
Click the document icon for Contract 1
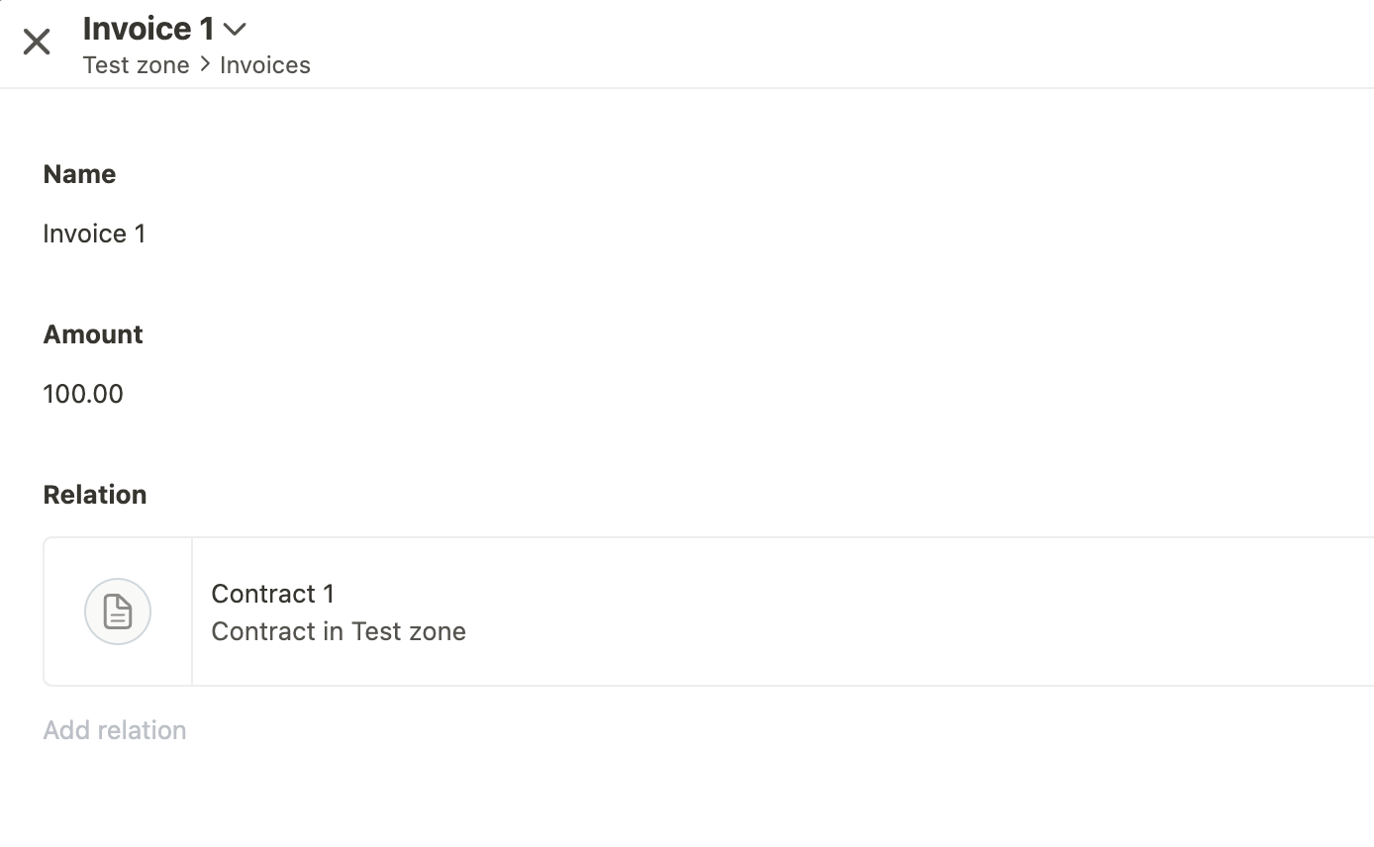[118, 612]
